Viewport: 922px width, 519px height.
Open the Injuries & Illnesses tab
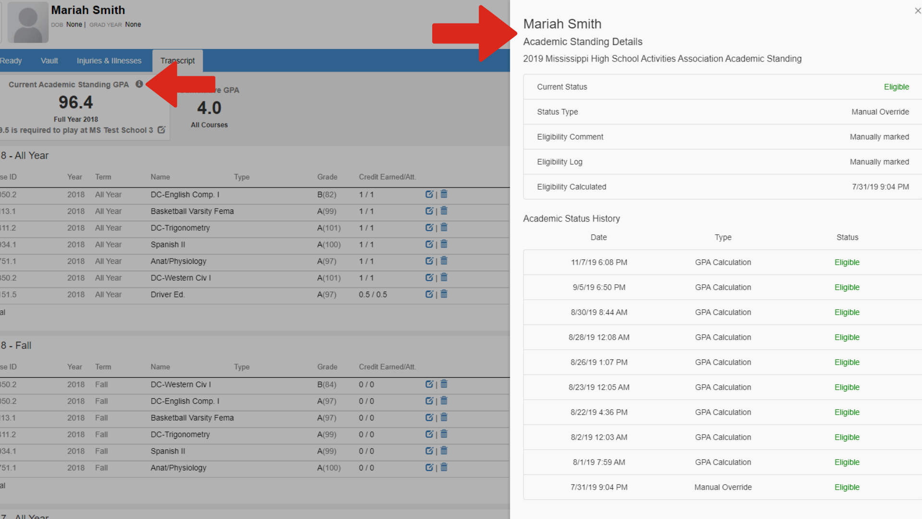click(x=109, y=61)
